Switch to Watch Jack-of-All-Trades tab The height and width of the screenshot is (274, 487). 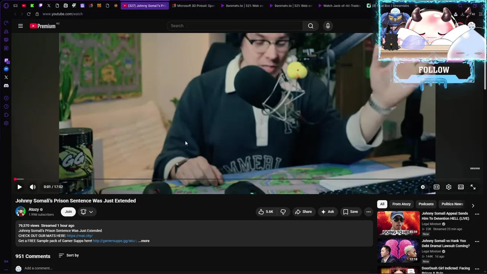[x=339, y=6]
